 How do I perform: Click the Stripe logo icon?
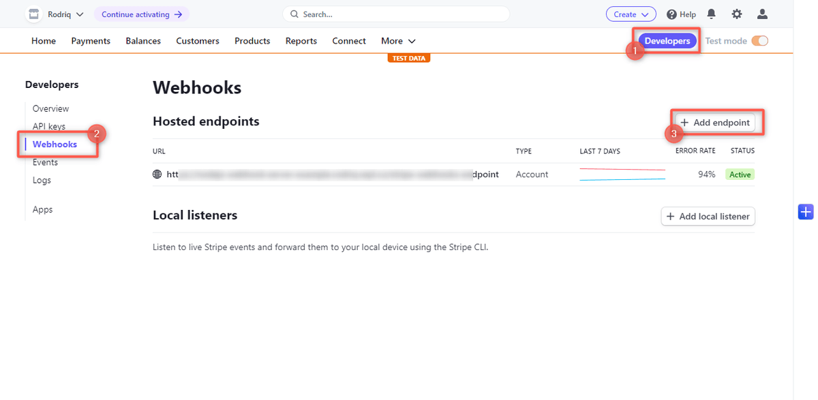tap(32, 14)
